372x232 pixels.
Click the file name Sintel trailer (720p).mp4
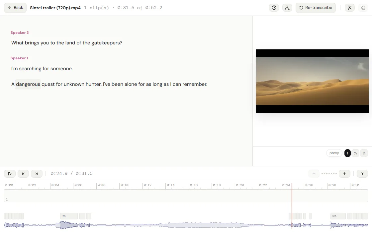point(55,8)
